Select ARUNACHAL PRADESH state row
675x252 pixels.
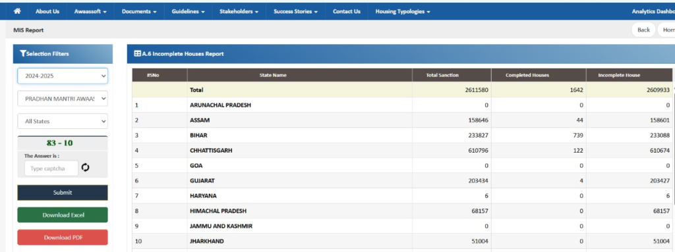[402, 105]
